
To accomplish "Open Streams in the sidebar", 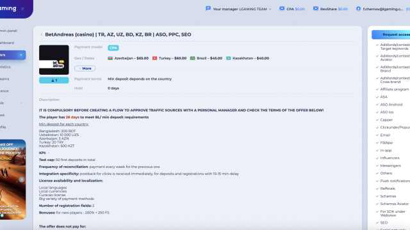I will (4, 79).
